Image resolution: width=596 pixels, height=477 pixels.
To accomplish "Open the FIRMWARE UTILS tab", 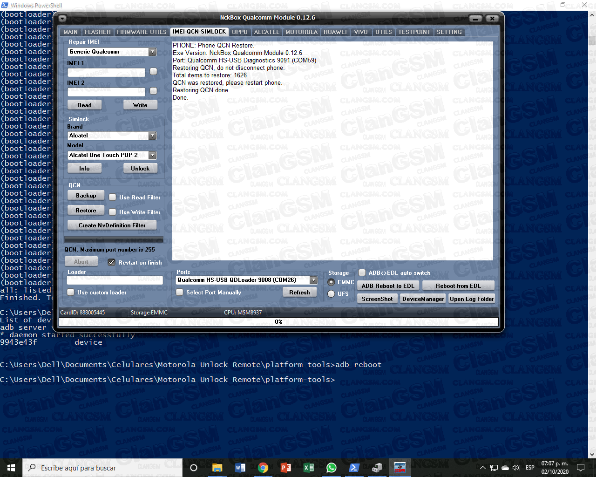I will (142, 32).
